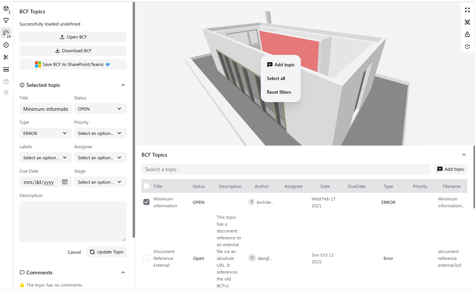The image size is (475, 290).
Task: Click the Download BCF button
Action: tap(73, 51)
